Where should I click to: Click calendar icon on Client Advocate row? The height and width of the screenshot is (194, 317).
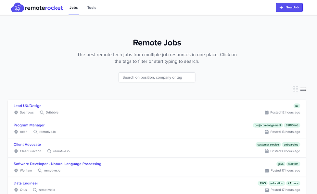[x=267, y=151]
